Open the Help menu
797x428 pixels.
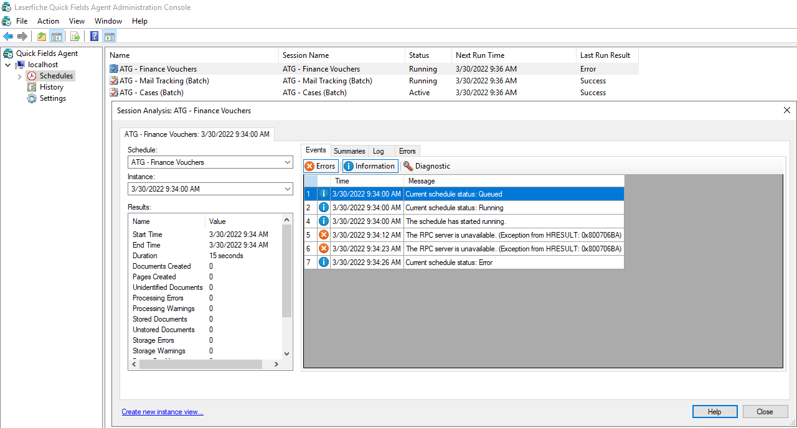point(139,21)
